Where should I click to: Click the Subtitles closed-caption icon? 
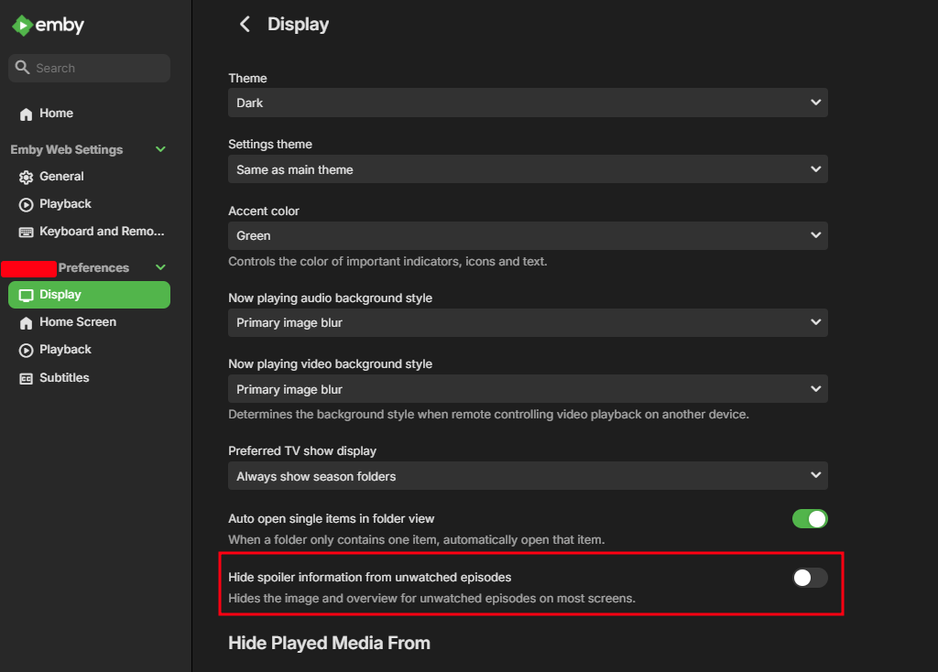tap(26, 378)
